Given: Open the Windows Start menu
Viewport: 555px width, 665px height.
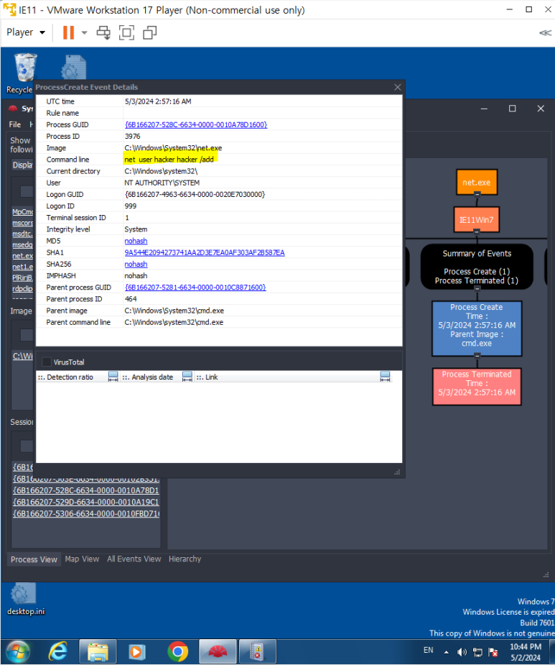Looking at the screenshot, I should pyautogui.click(x=18, y=652).
